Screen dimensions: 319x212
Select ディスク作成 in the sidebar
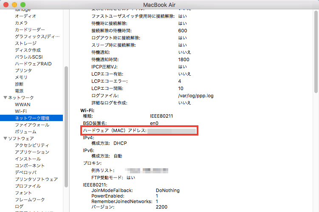click(28, 50)
